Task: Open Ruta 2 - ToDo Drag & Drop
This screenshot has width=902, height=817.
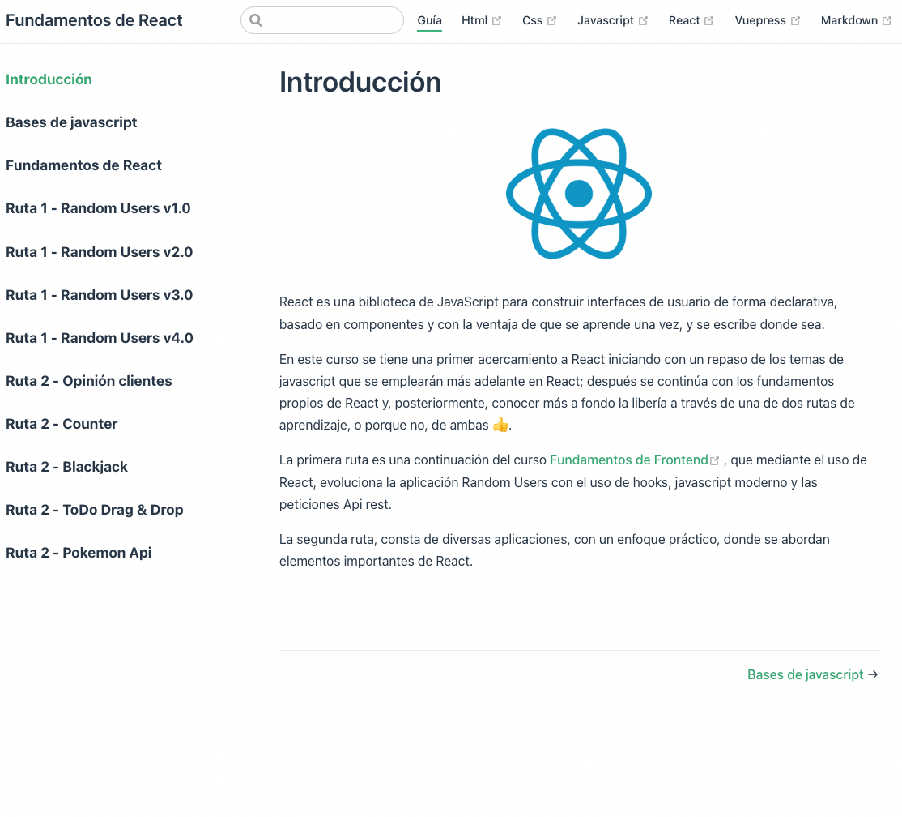Action: [94, 510]
